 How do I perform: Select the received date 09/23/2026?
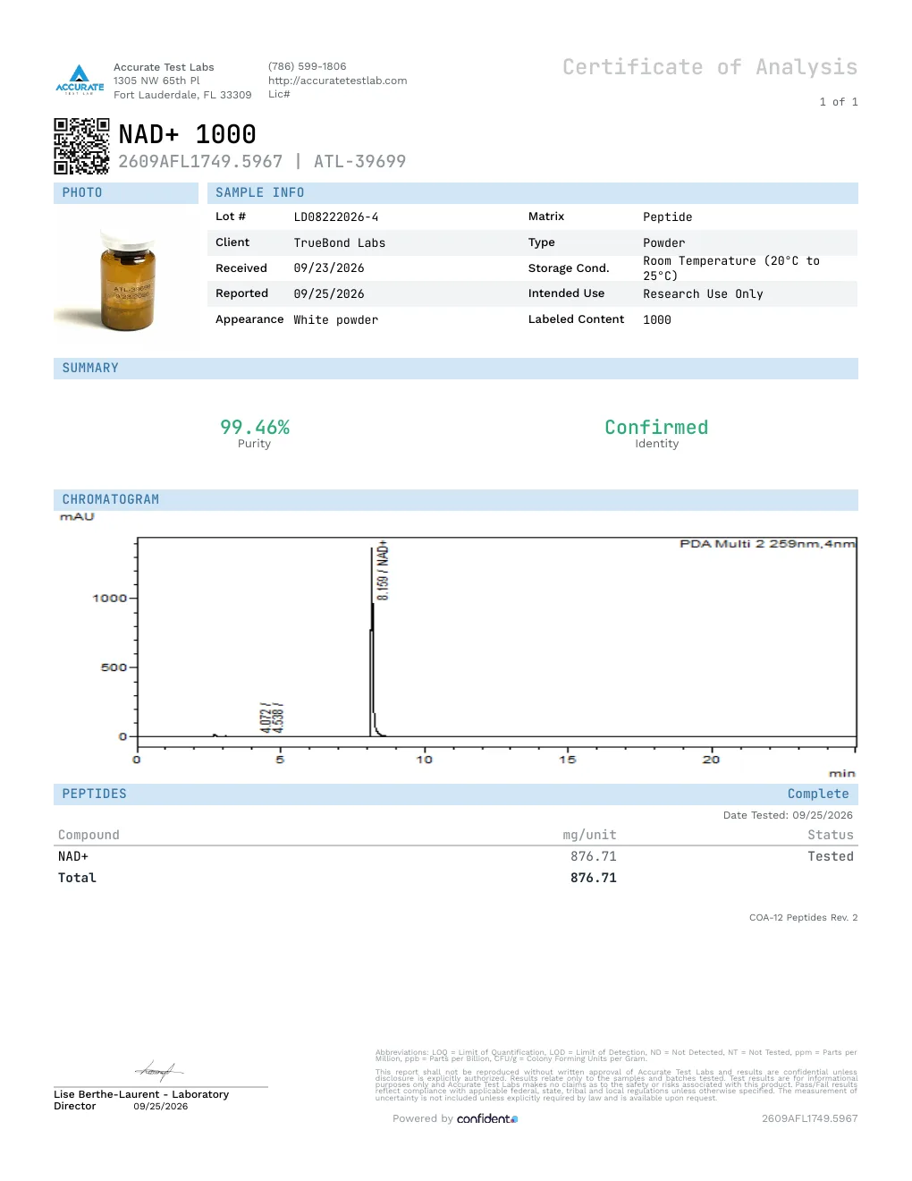coord(329,268)
